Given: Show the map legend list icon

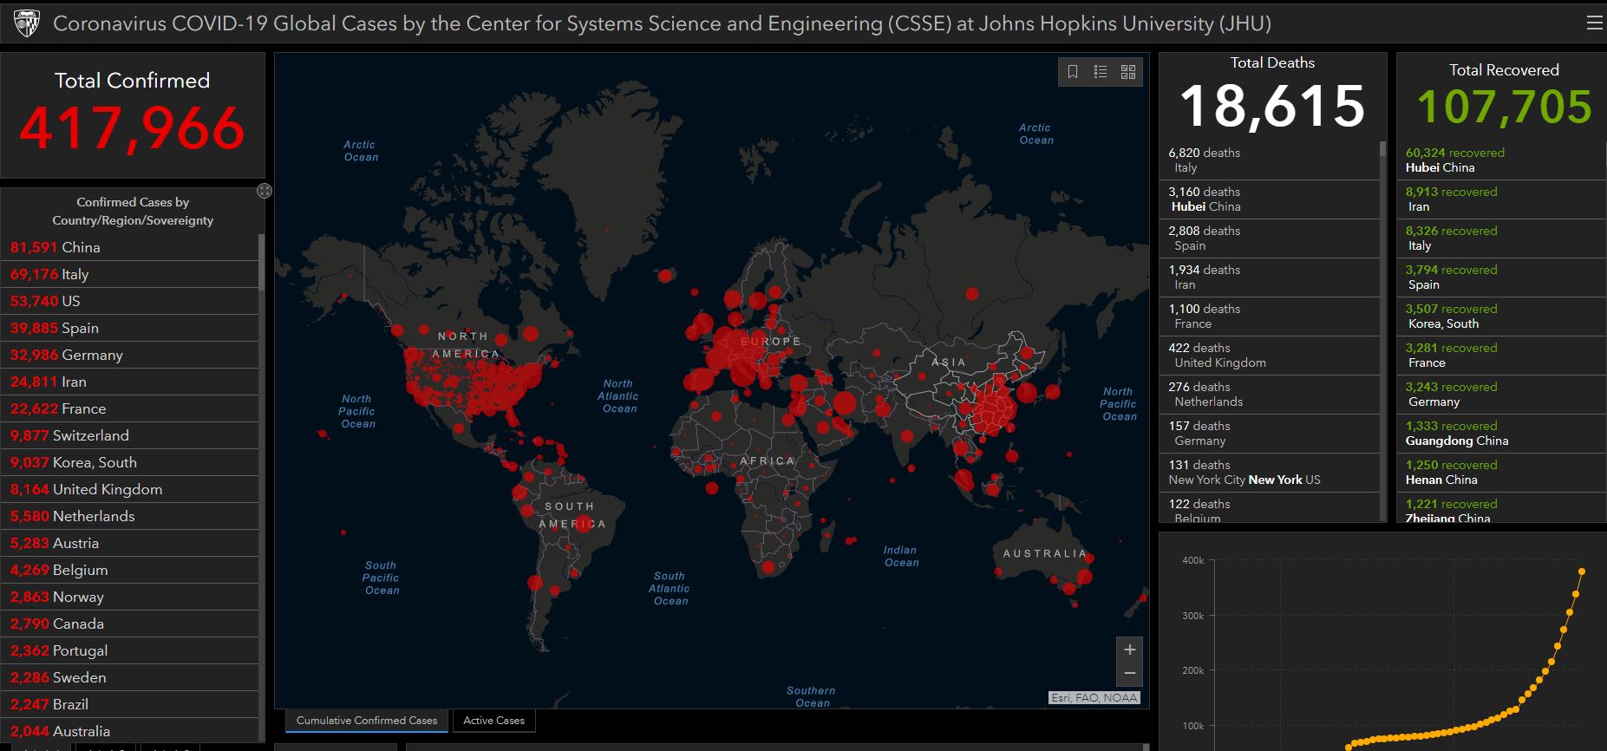Looking at the screenshot, I should (1101, 72).
